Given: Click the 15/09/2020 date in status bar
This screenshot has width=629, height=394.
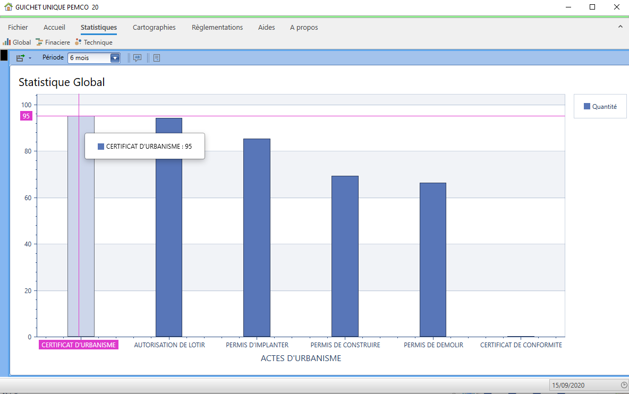Looking at the screenshot, I should coord(568,385).
